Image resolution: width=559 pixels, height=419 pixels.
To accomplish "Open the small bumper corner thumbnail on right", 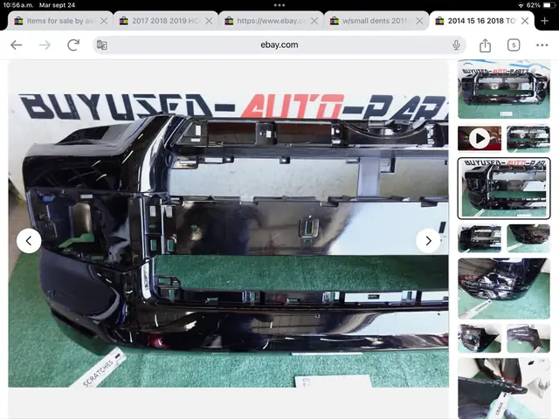I will coord(528,238).
